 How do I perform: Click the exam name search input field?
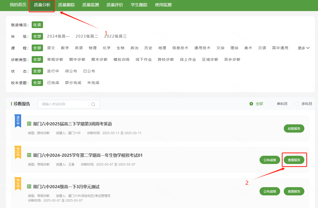click(x=63, y=104)
